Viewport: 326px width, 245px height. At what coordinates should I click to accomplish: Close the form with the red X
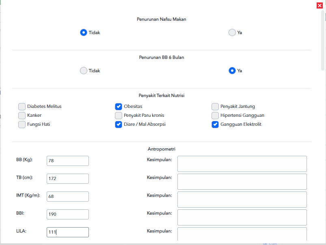[320, 5]
